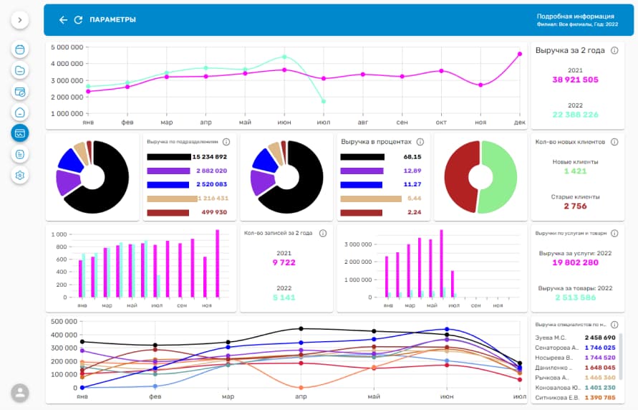Click the user profile avatar
Screen dimensions: 638x410
(20, 392)
